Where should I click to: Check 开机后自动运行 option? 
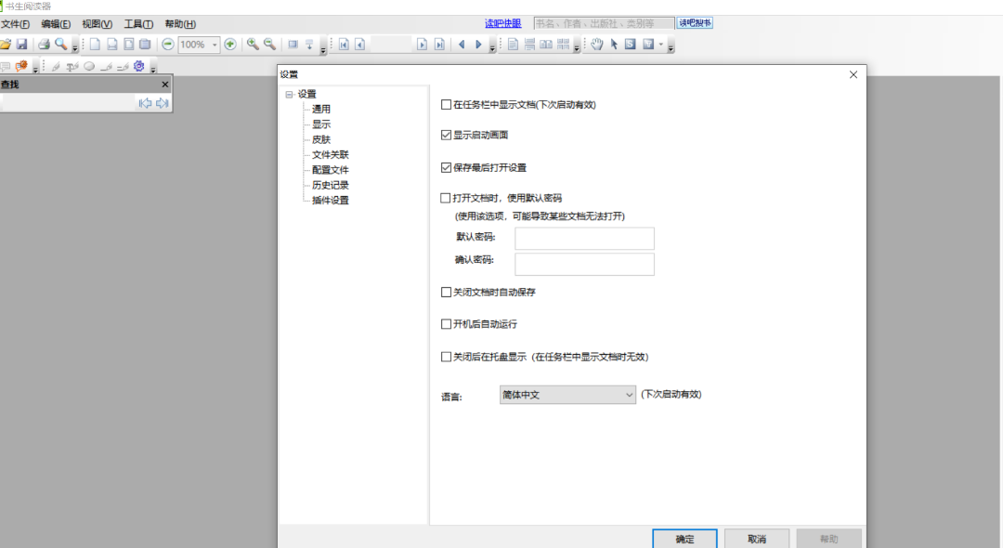446,323
